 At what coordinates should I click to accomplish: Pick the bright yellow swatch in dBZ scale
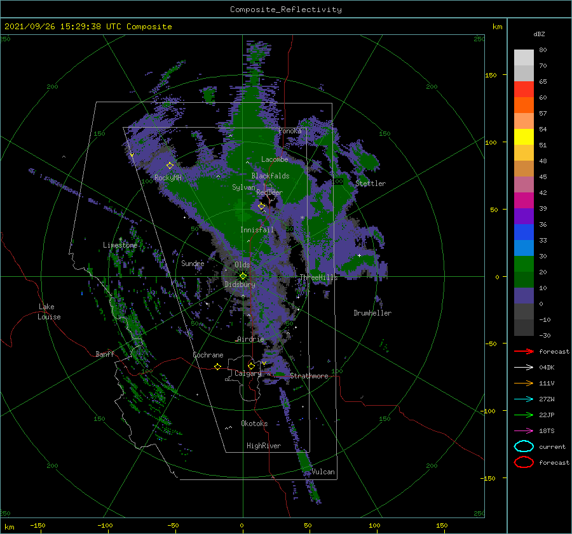click(x=524, y=137)
